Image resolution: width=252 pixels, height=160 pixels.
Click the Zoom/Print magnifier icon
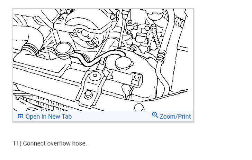155,115
